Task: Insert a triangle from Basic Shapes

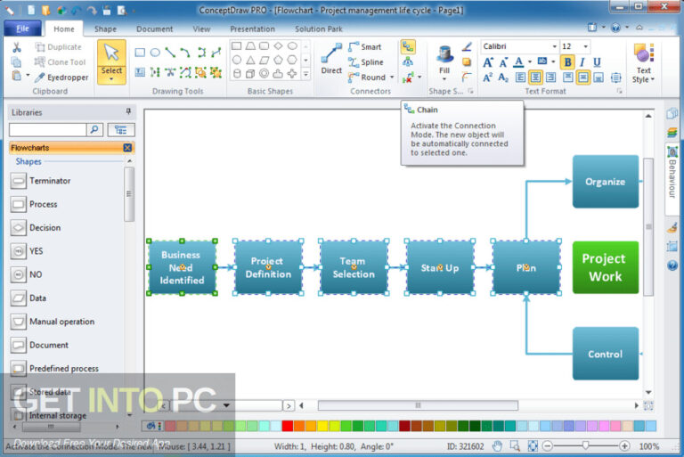Action: point(250,60)
